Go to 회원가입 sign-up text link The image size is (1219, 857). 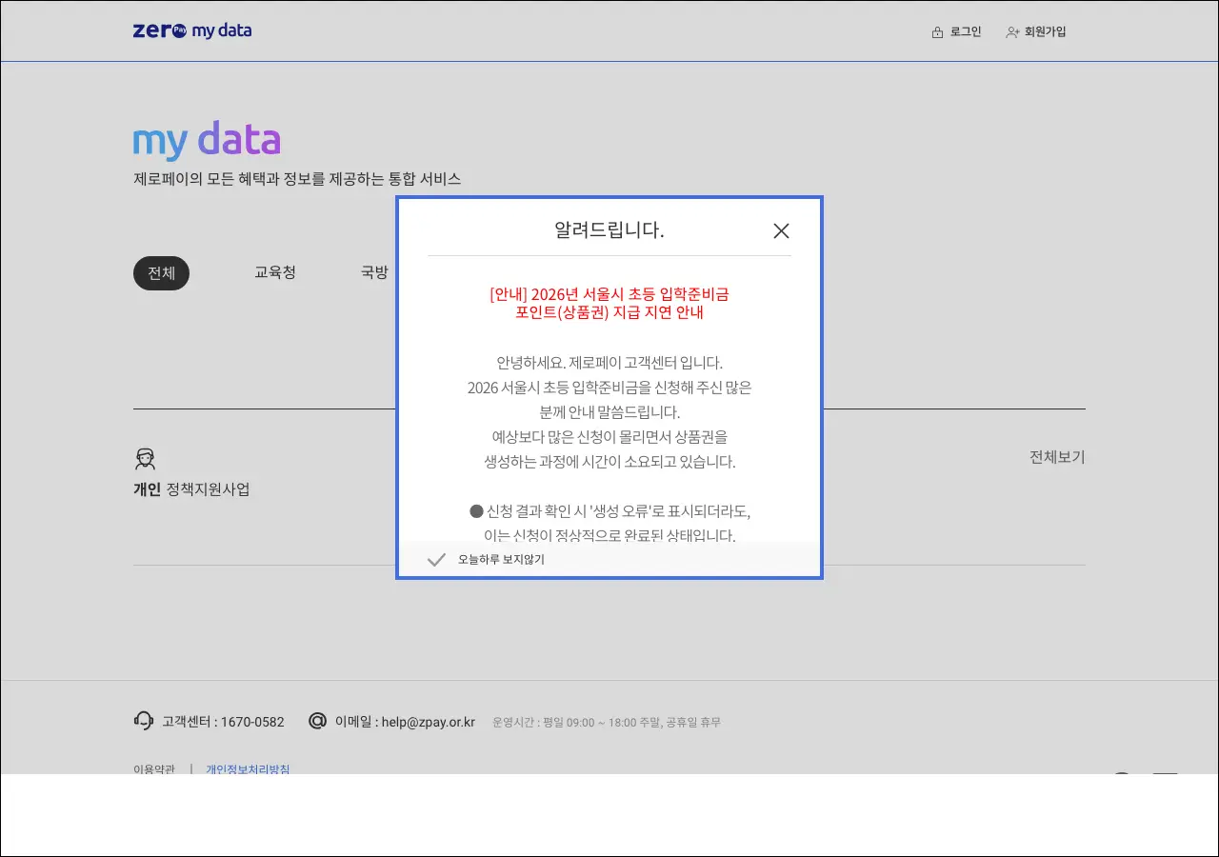tap(1045, 32)
